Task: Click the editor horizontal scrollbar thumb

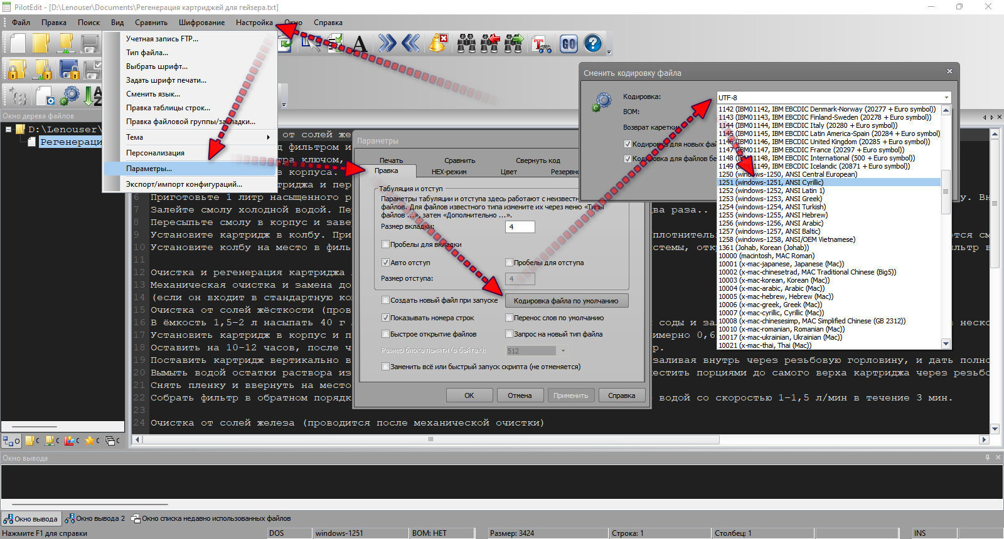Action: point(430,439)
